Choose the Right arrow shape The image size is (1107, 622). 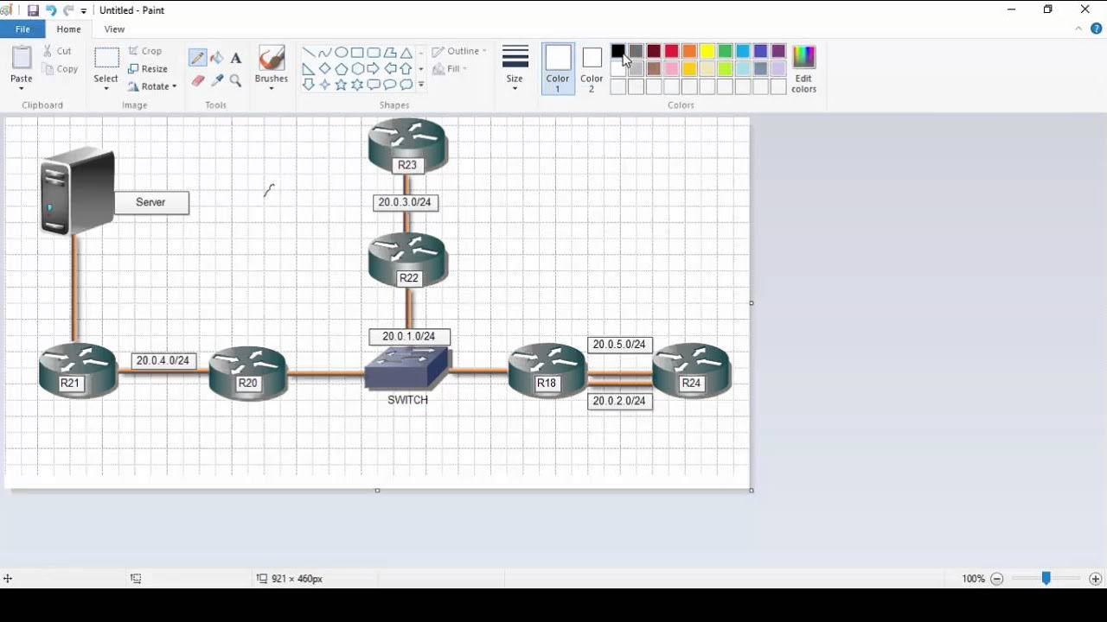pyautogui.click(x=374, y=69)
